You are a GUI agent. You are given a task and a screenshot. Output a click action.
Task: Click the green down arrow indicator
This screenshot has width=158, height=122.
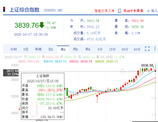(42, 25)
